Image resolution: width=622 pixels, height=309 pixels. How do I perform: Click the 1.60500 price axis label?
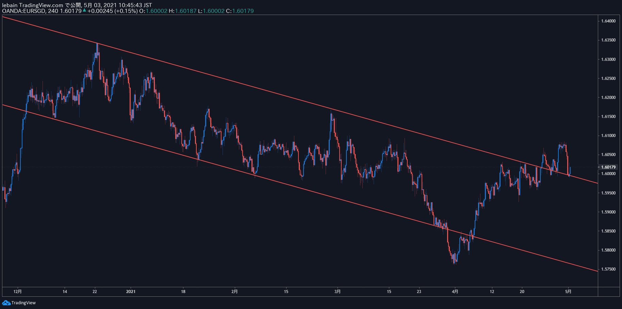(608, 155)
